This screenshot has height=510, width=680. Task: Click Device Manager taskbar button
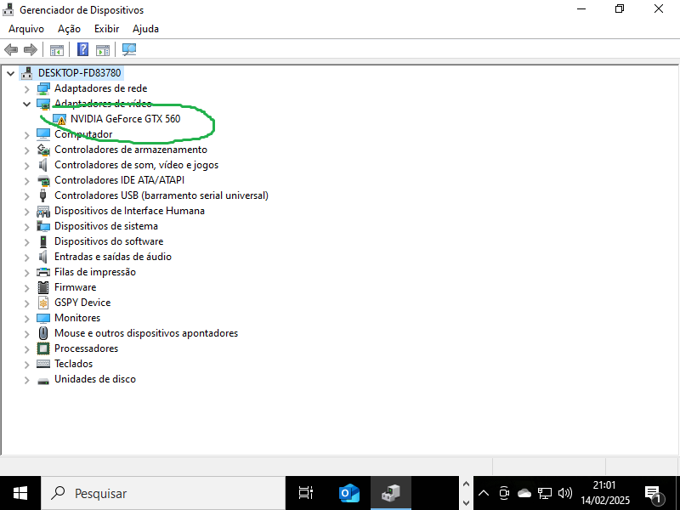[x=391, y=493]
